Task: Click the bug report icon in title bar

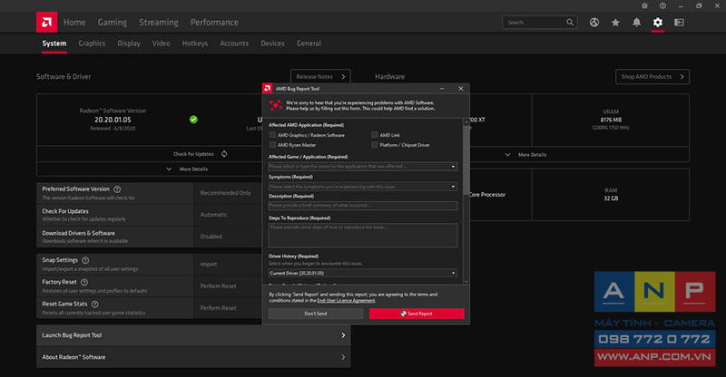Action: click(644, 6)
